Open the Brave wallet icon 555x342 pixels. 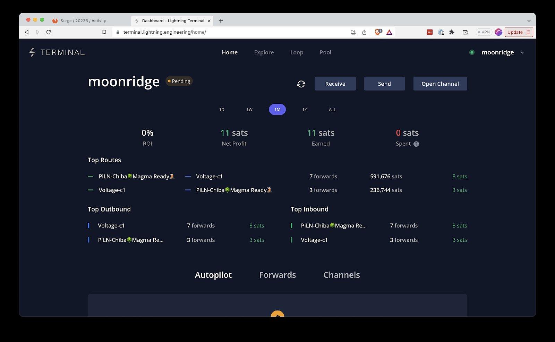click(466, 32)
